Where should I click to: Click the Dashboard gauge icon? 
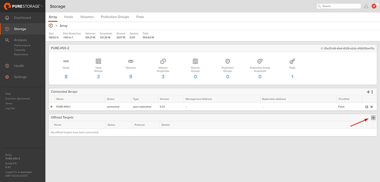pyautogui.click(x=7, y=18)
